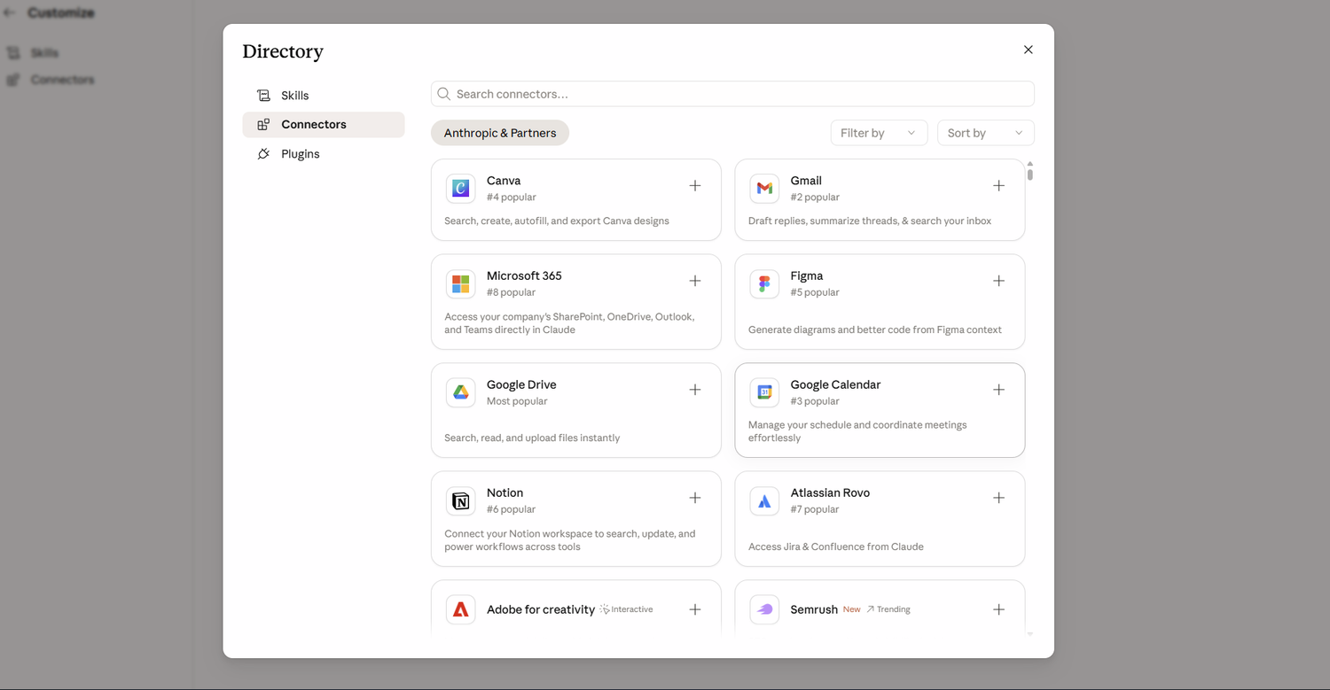Viewport: 1330px width, 690px height.
Task: Close the Directory dialog
Action: [x=1029, y=50]
